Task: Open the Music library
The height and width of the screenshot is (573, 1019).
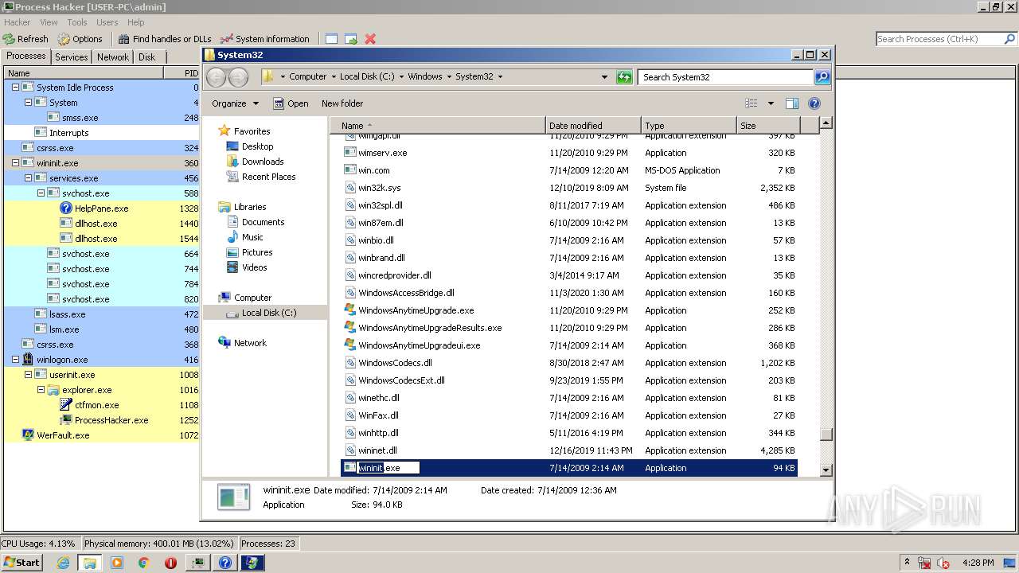Action: point(244,237)
